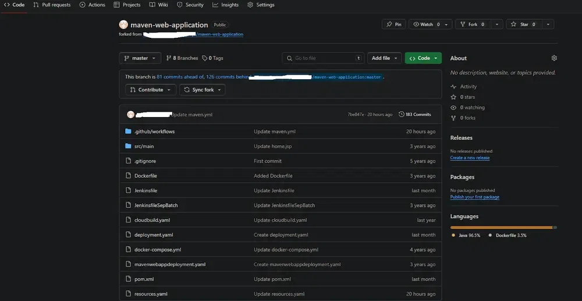Open the Actions tab

coord(93,5)
